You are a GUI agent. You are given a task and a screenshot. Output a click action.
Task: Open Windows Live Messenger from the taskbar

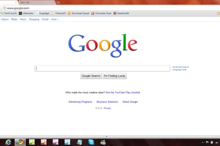tap(103, 142)
